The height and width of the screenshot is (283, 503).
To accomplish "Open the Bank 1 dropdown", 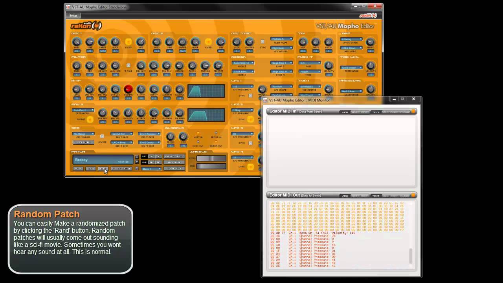I will point(151,169).
